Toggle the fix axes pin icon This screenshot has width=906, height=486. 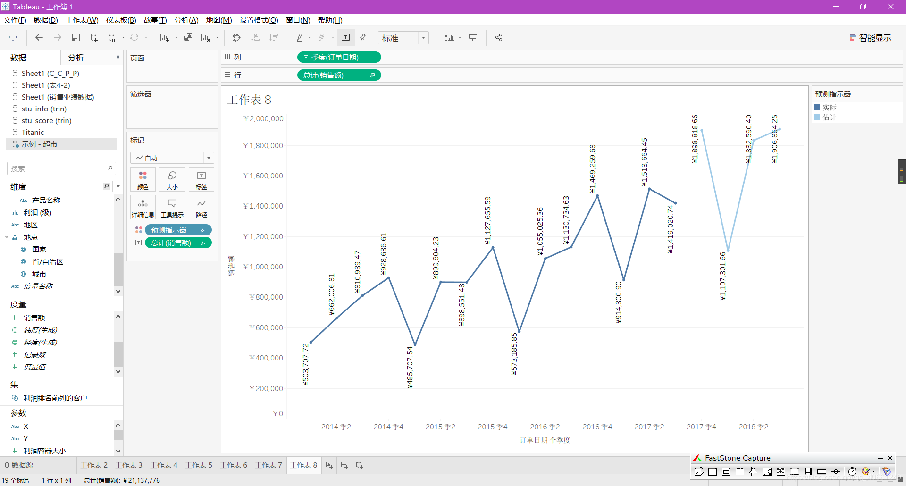click(x=363, y=37)
